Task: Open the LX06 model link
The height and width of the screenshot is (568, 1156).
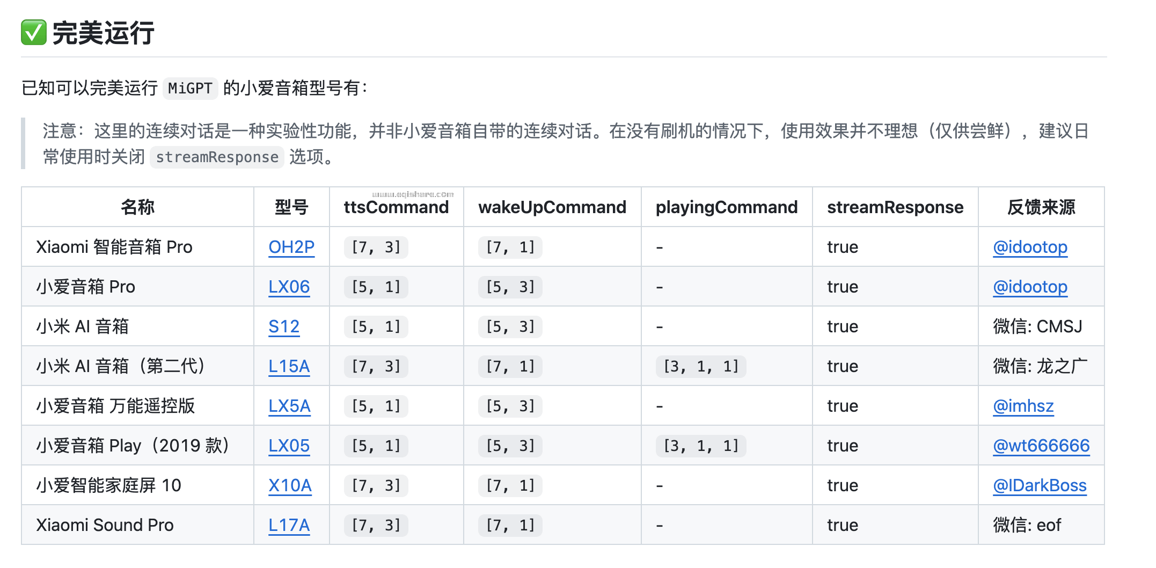Action: pos(289,287)
